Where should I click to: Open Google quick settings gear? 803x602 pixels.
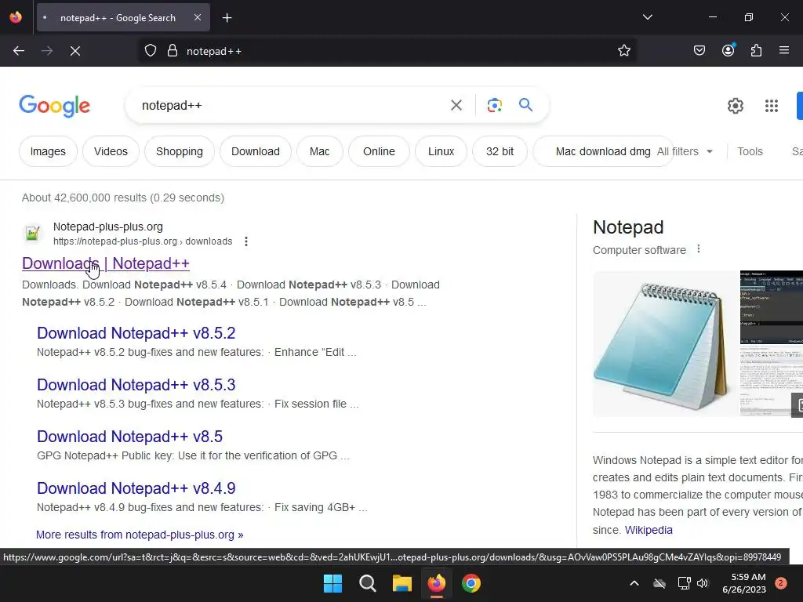pos(735,106)
